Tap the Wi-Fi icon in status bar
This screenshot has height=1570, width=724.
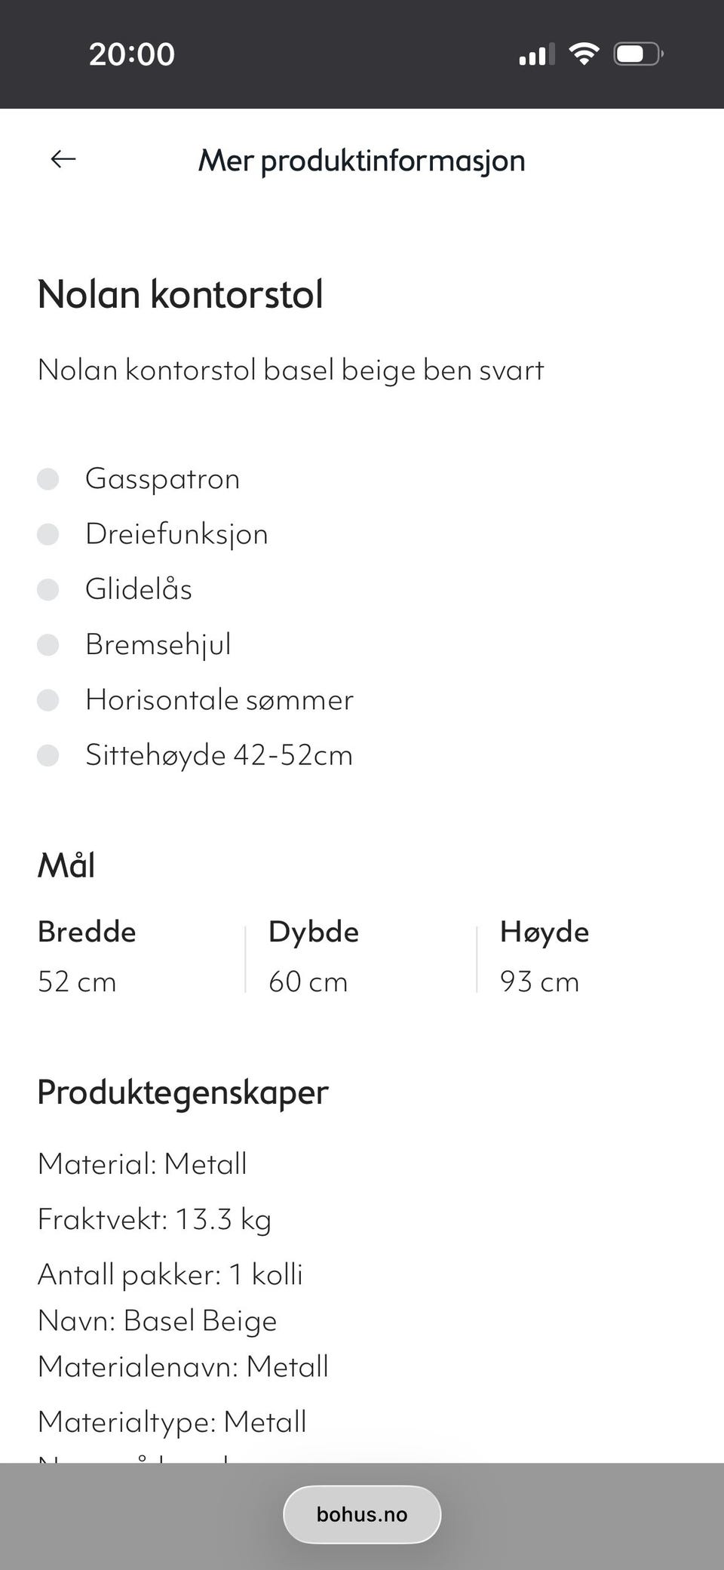tap(583, 52)
